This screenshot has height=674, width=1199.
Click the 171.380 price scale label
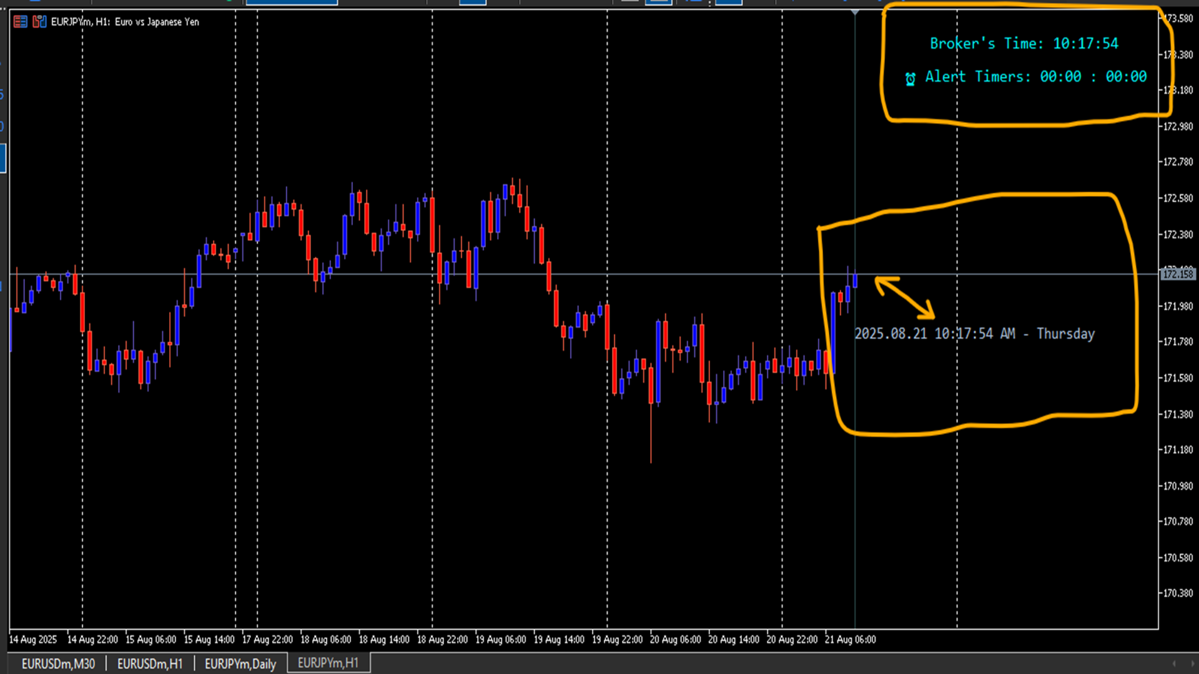[1178, 414]
